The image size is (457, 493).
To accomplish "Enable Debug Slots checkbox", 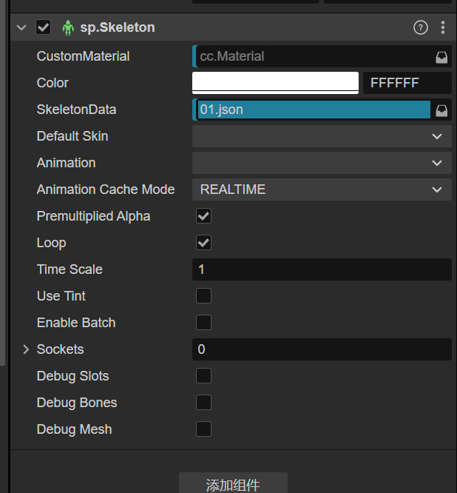I will point(203,376).
